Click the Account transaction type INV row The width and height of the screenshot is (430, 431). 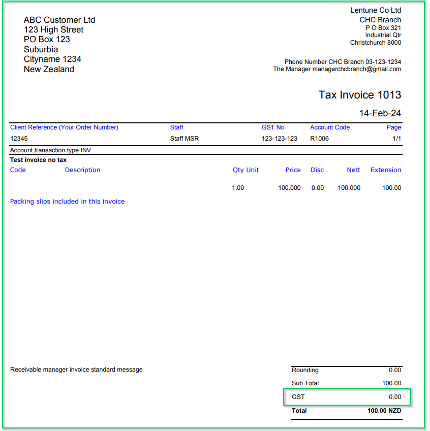[51, 150]
